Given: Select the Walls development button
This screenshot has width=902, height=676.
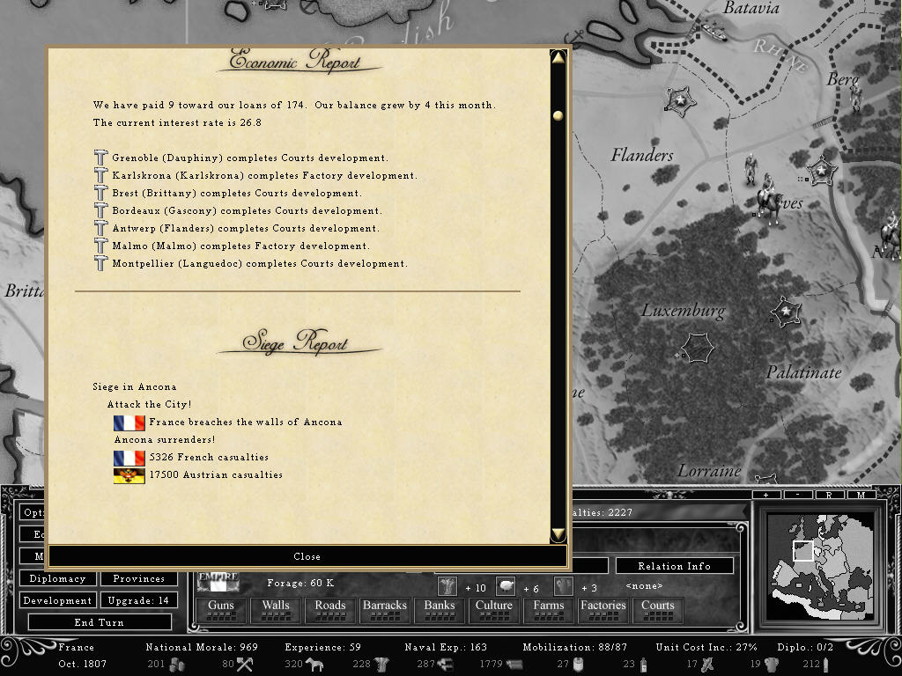Looking at the screenshot, I should pyautogui.click(x=276, y=610).
